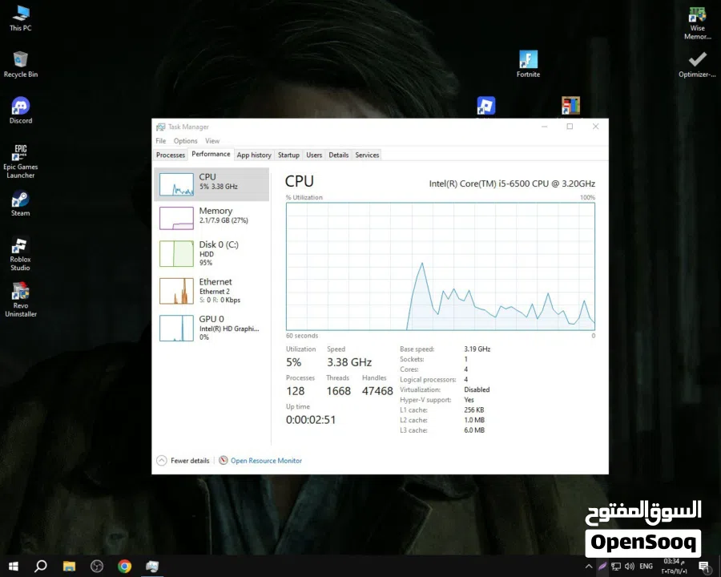Select GPU 0 in the sidebar
The width and height of the screenshot is (721, 577).
(x=211, y=327)
